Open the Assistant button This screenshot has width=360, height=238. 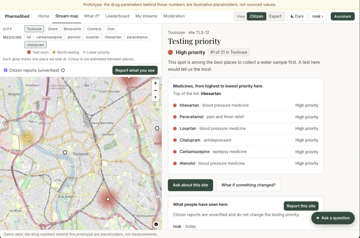pos(343,16)
